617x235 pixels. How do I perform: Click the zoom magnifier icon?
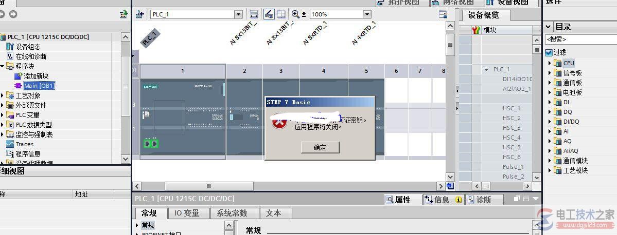click(x=295, y=14)
